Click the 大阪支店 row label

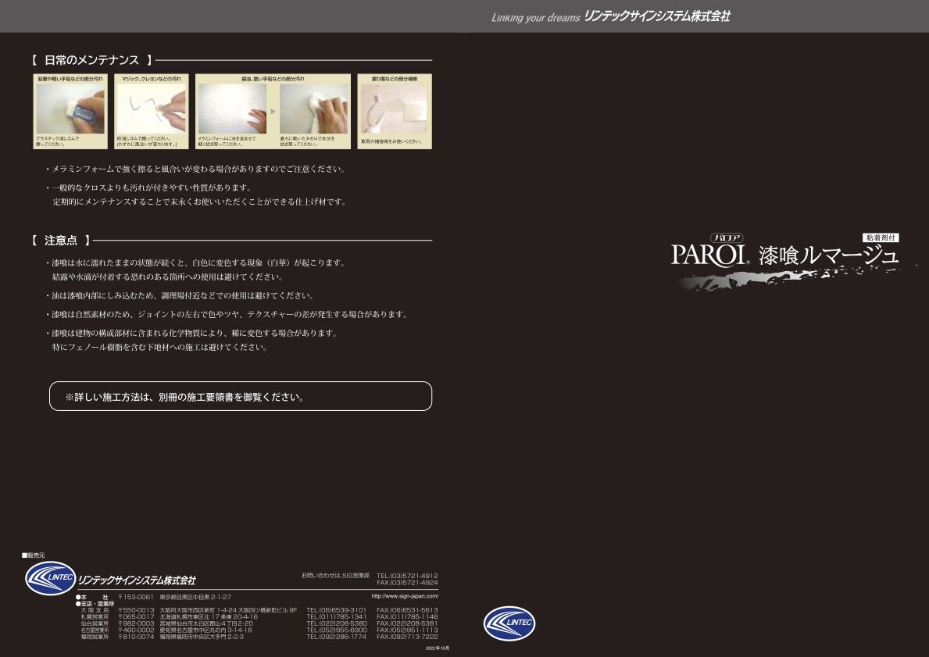point(95,610)
